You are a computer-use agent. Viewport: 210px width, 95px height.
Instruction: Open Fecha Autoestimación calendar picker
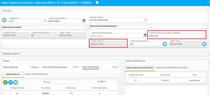coord(145,35)
